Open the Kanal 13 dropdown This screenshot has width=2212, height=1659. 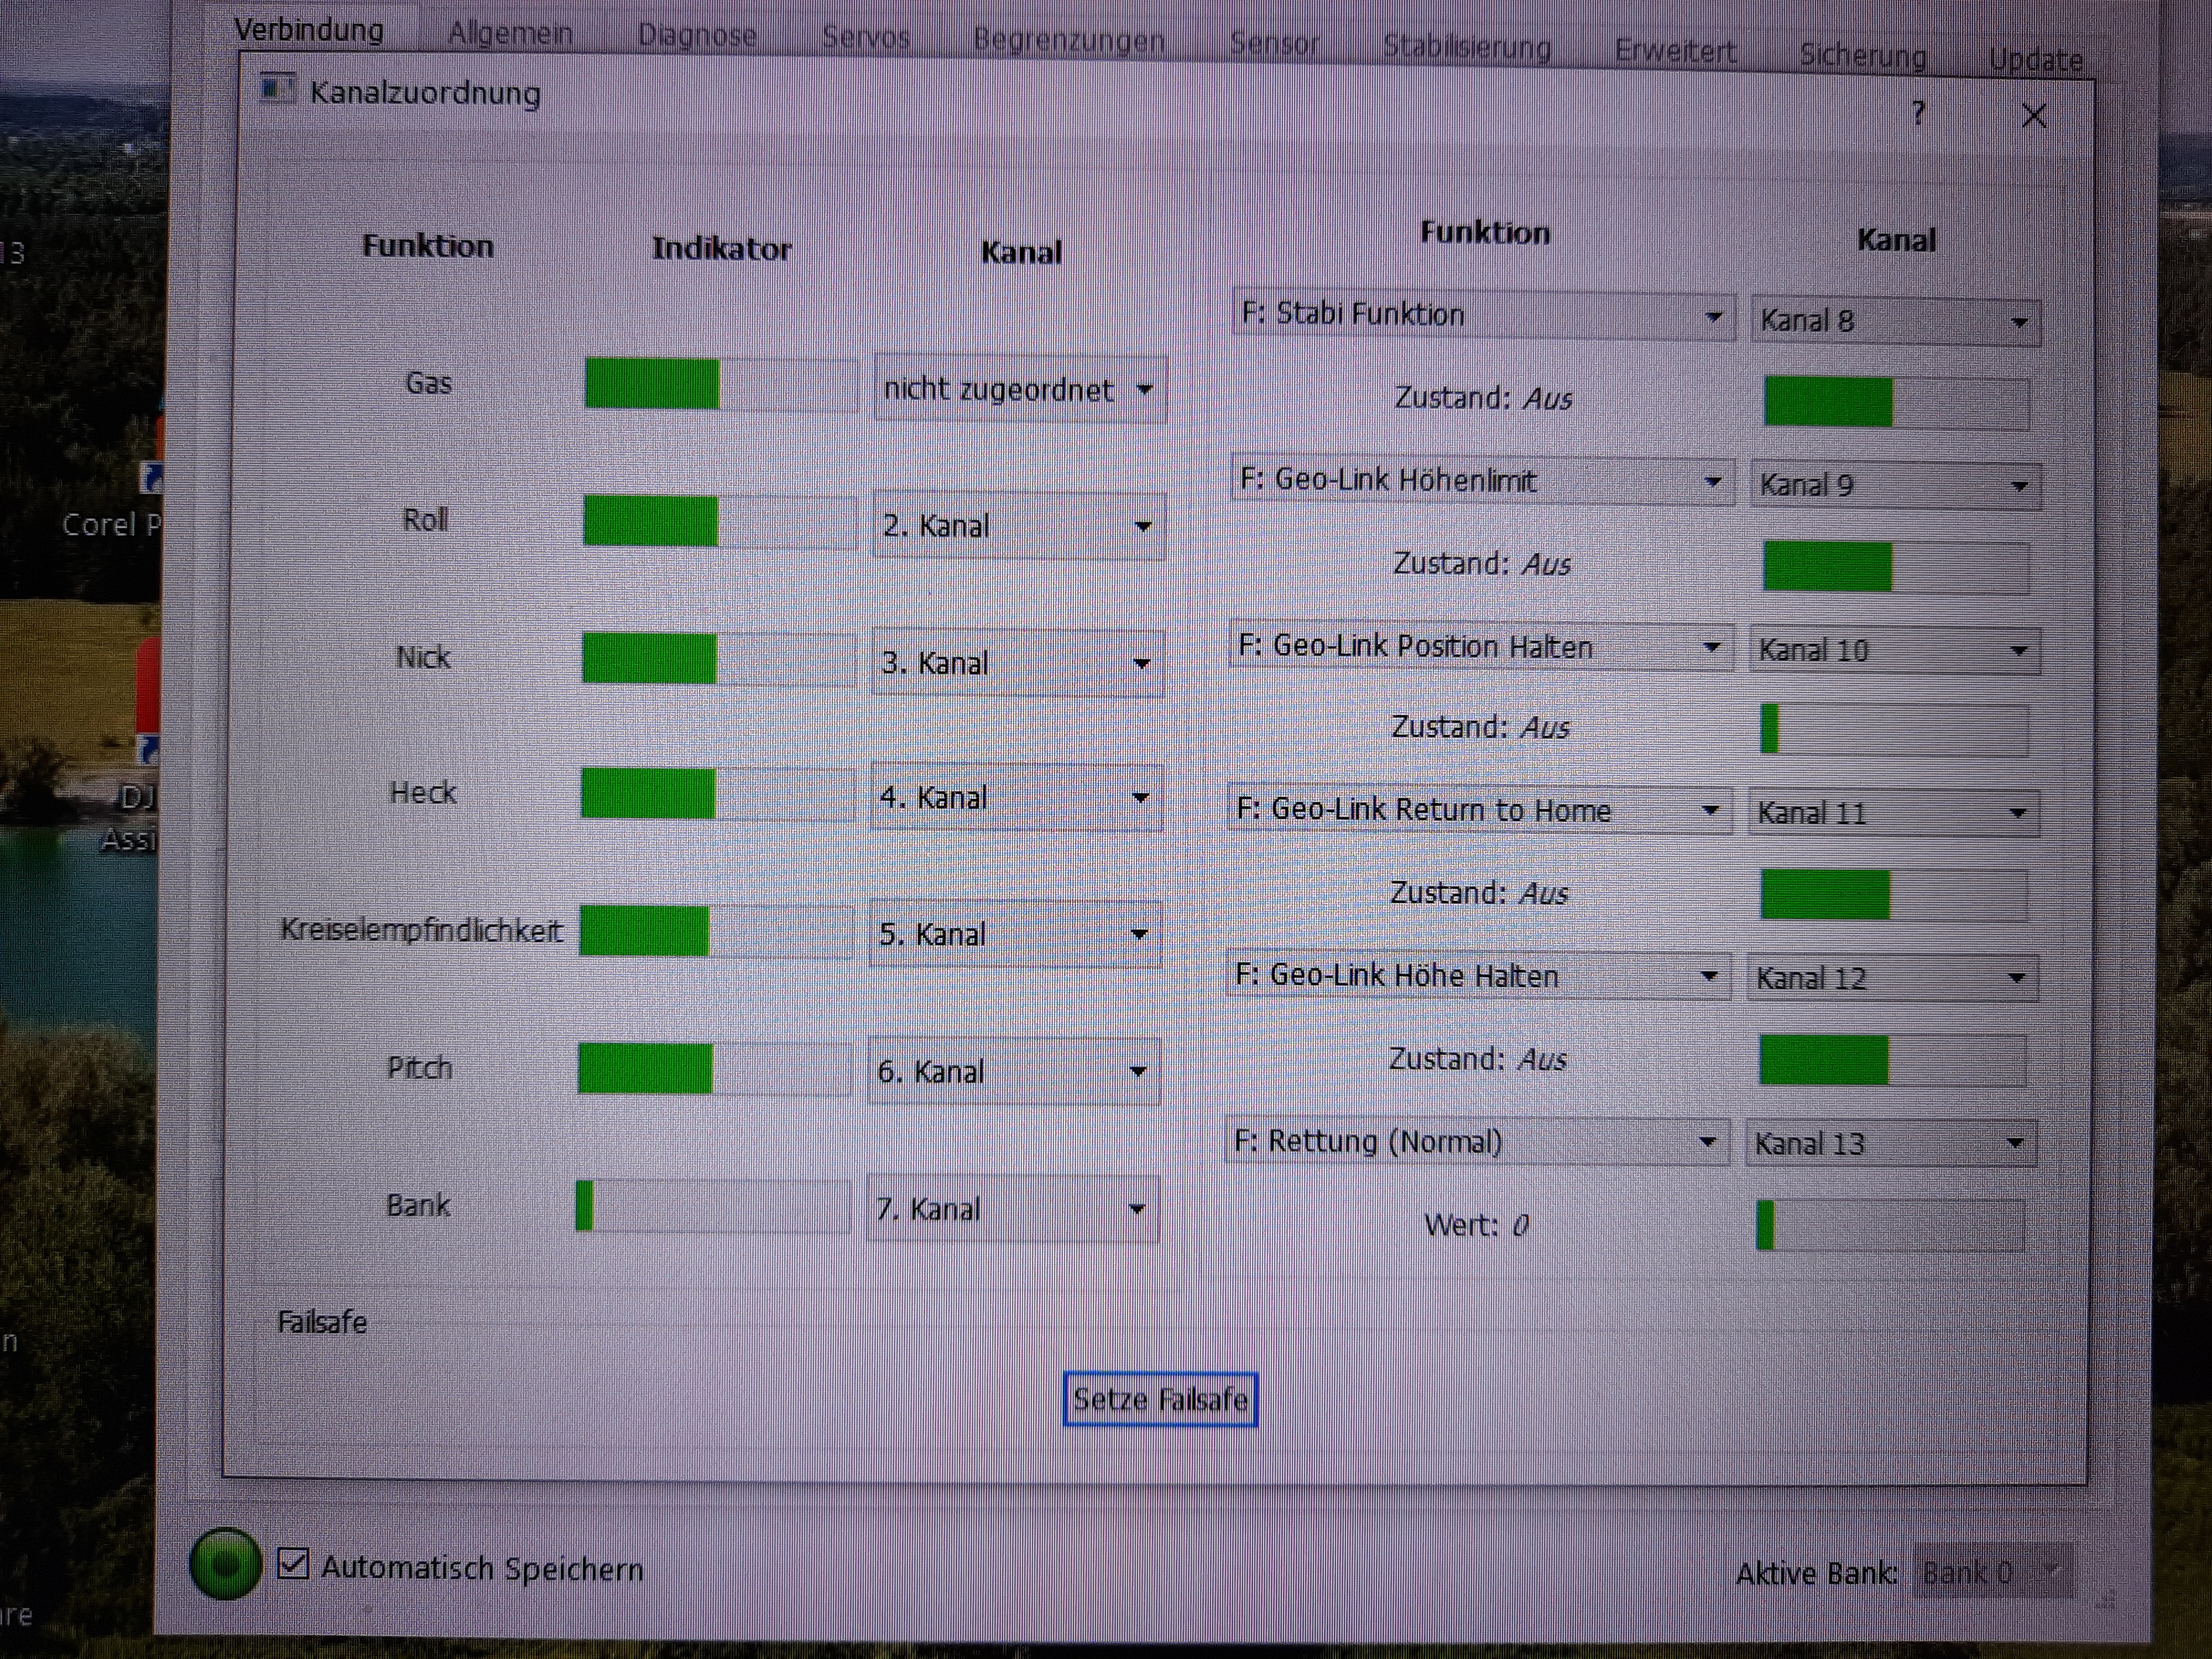pos(1891,1143)
